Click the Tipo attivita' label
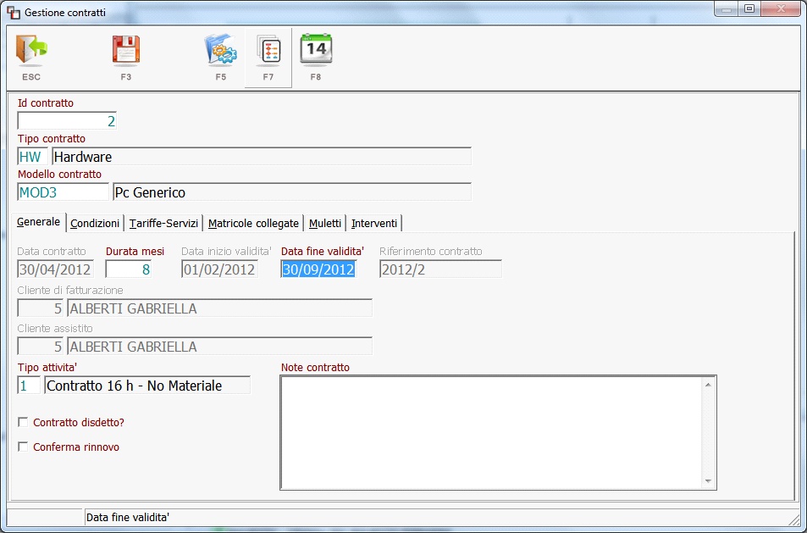This screenshot has height=533, width=807. pos(47,367)
